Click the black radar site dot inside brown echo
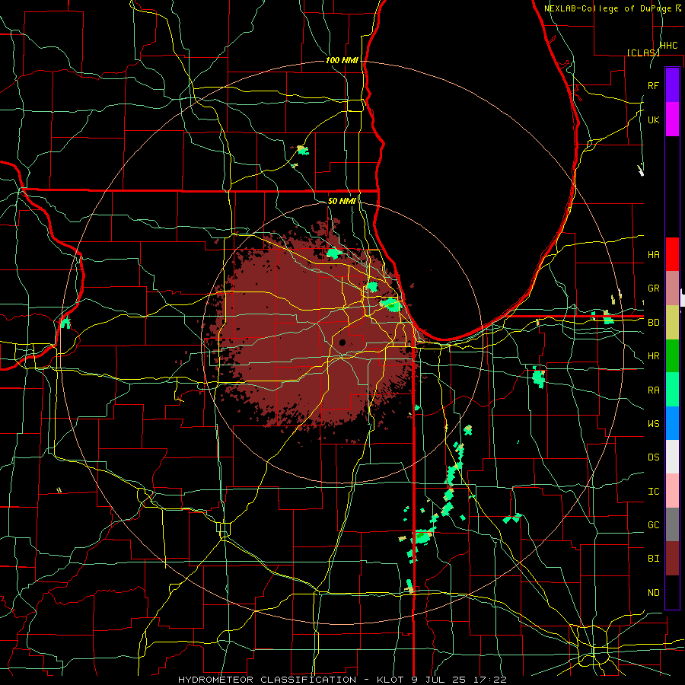 click(342, 342)
